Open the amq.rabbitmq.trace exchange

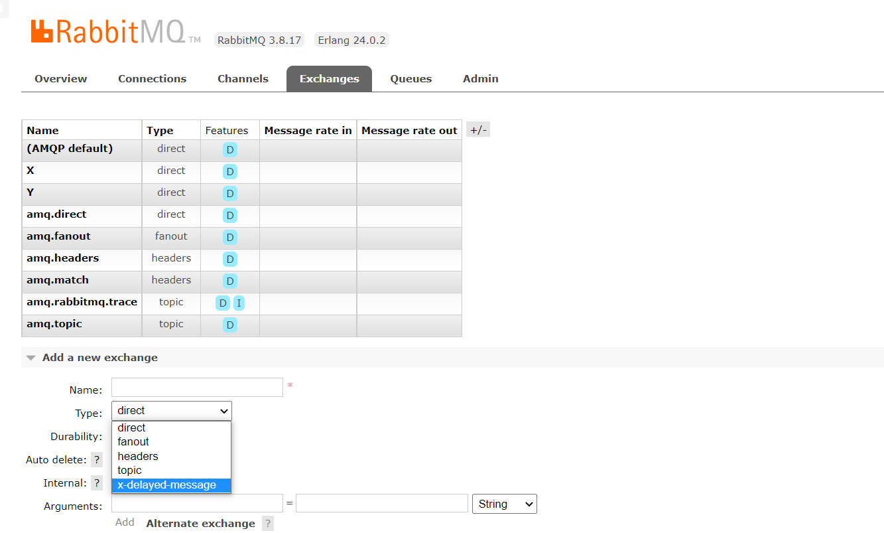[x=82, y=302]
